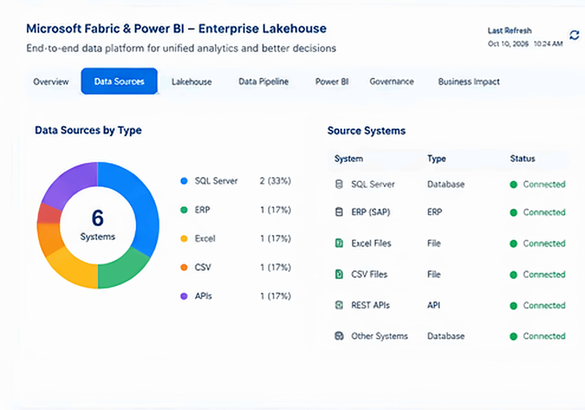The height and width of the screenshot is (410, 585).
Task: Click 'ERP (SAP)' system name
Action: (370, 212)
